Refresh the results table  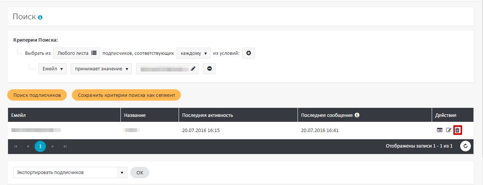coord(466,146)
